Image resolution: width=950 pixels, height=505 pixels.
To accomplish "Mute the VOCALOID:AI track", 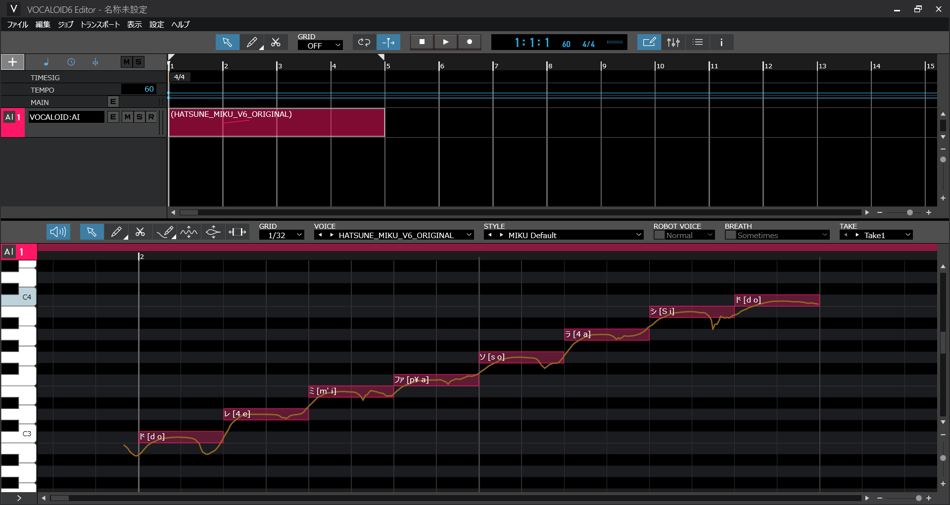I will 128,117.
